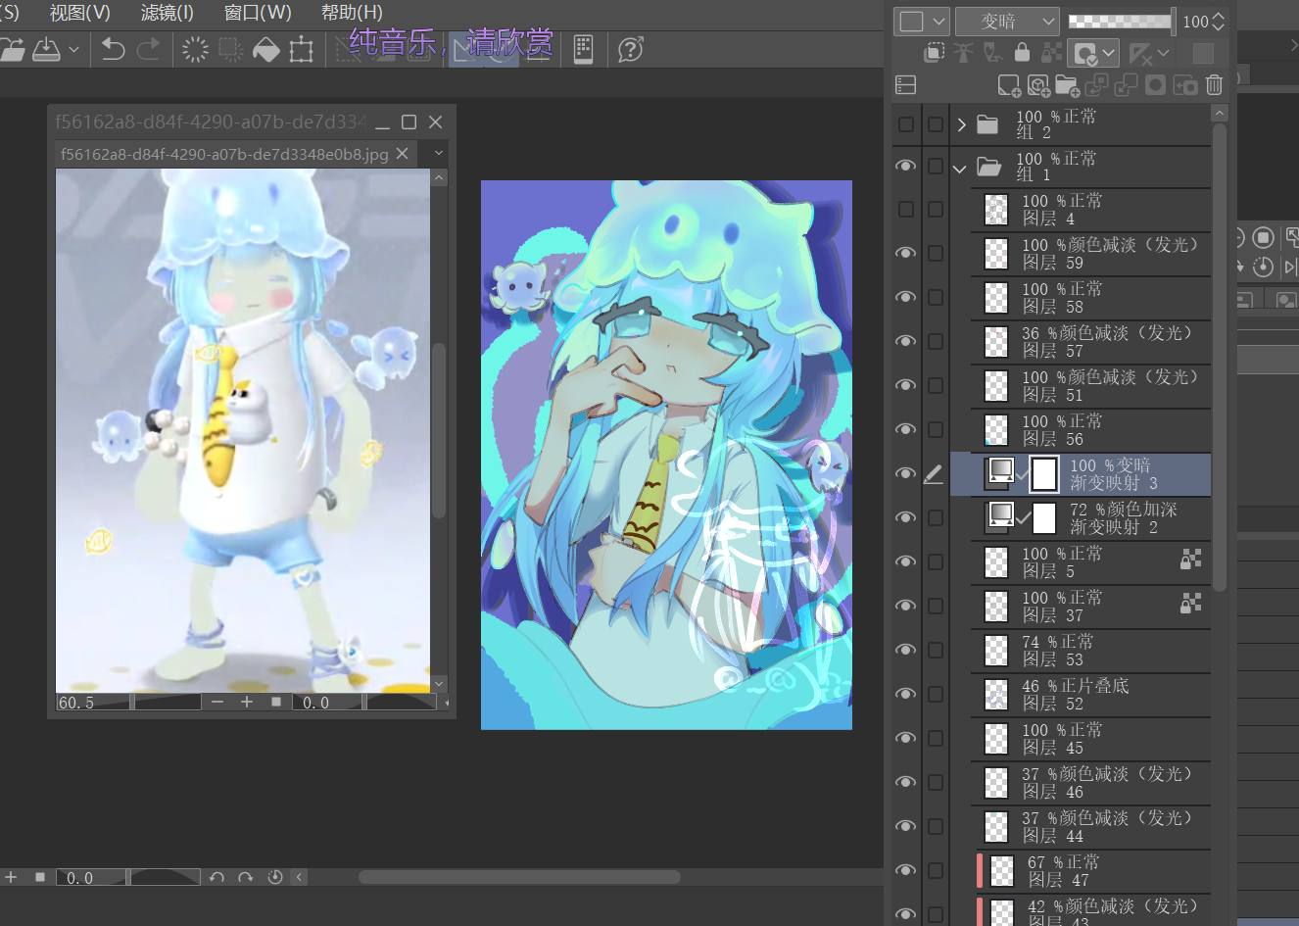Toggle visibility of 渐变映射 2 layer
Screen dimensions: 1299x926
(906, 517)
